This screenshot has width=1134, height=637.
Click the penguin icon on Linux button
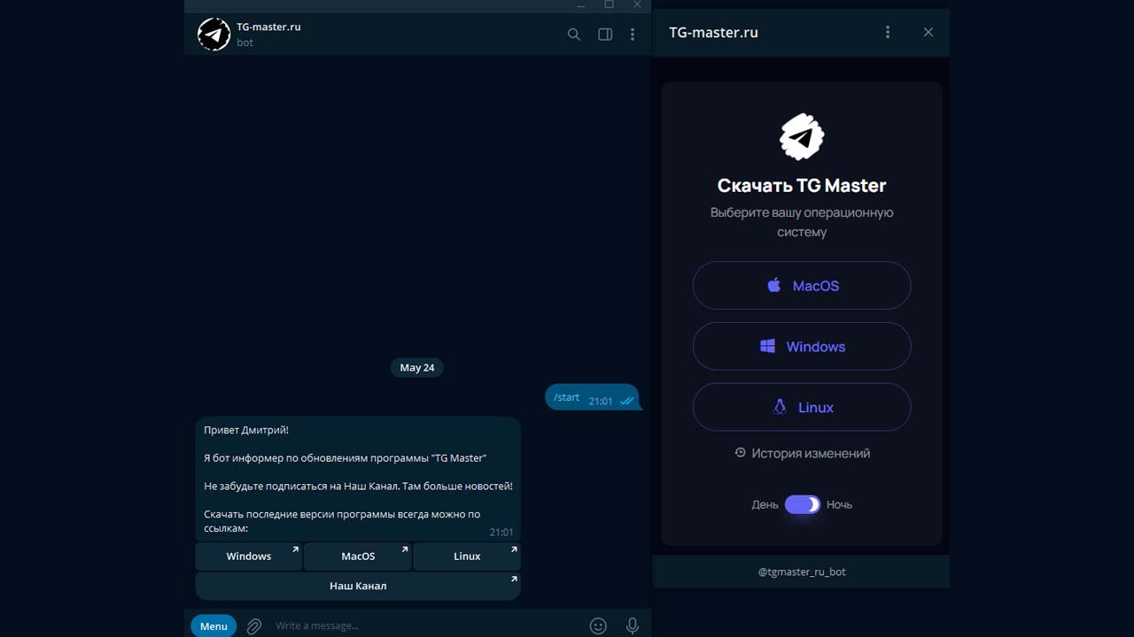(x=780, y=407)
